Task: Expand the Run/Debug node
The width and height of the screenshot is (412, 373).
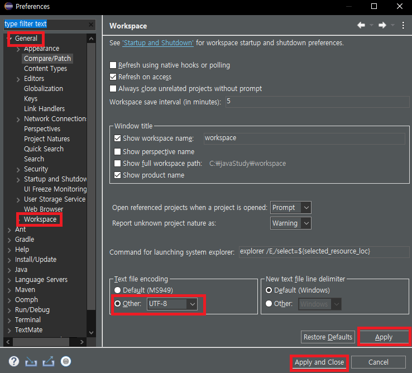Action: pyautogui.click(x=9, y=310)
